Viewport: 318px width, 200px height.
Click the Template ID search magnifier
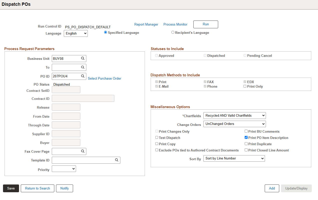tap(117, 160)
